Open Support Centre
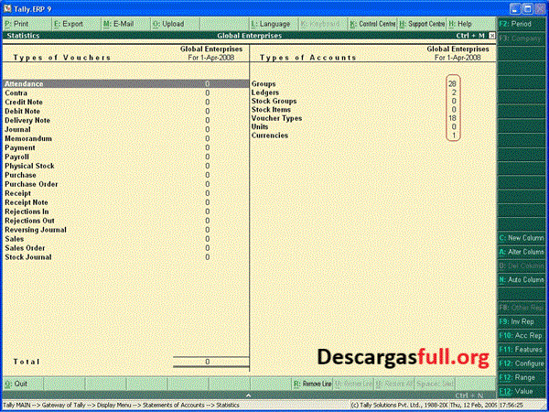This screenshot has width=549, height=412. pos(422,24)
